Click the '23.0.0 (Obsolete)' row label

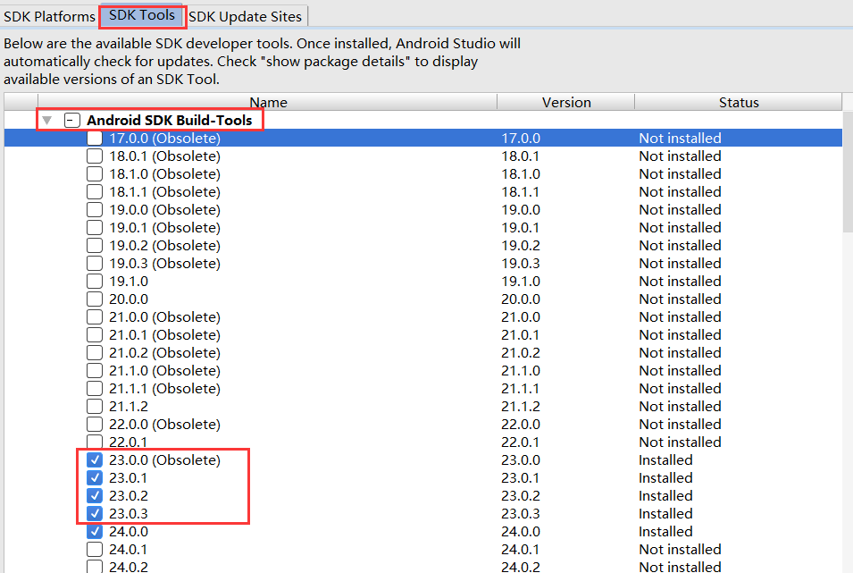click(x=165, y=459)
